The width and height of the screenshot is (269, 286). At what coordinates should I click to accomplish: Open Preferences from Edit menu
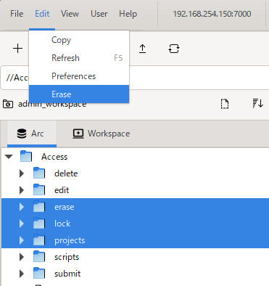coord(79,76)
